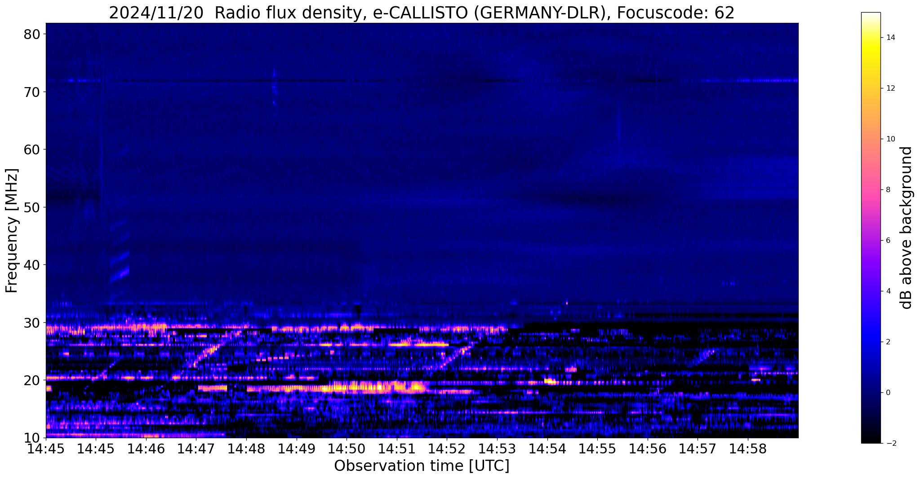Click the 14:48 time tick label

click(x=246, y=449)
